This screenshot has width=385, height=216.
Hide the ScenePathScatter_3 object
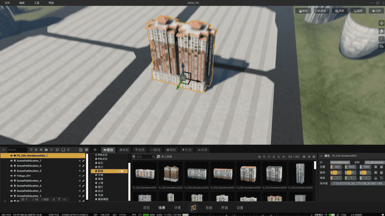(11, 186)
